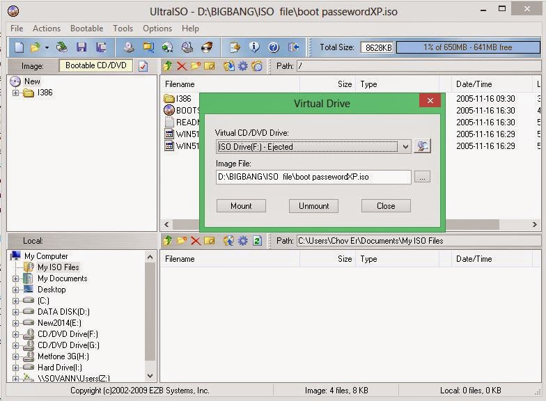Open the Tools menu

(123, 28)
